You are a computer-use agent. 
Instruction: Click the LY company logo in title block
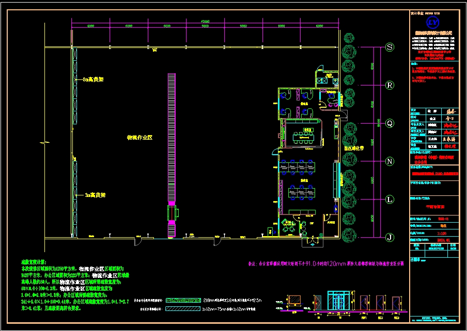(x=433, y=23)
